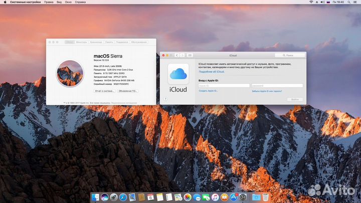Switch to Мониторы tab in About window
Image resolution: width=361 pixels, height=203 pixels.
82,42
